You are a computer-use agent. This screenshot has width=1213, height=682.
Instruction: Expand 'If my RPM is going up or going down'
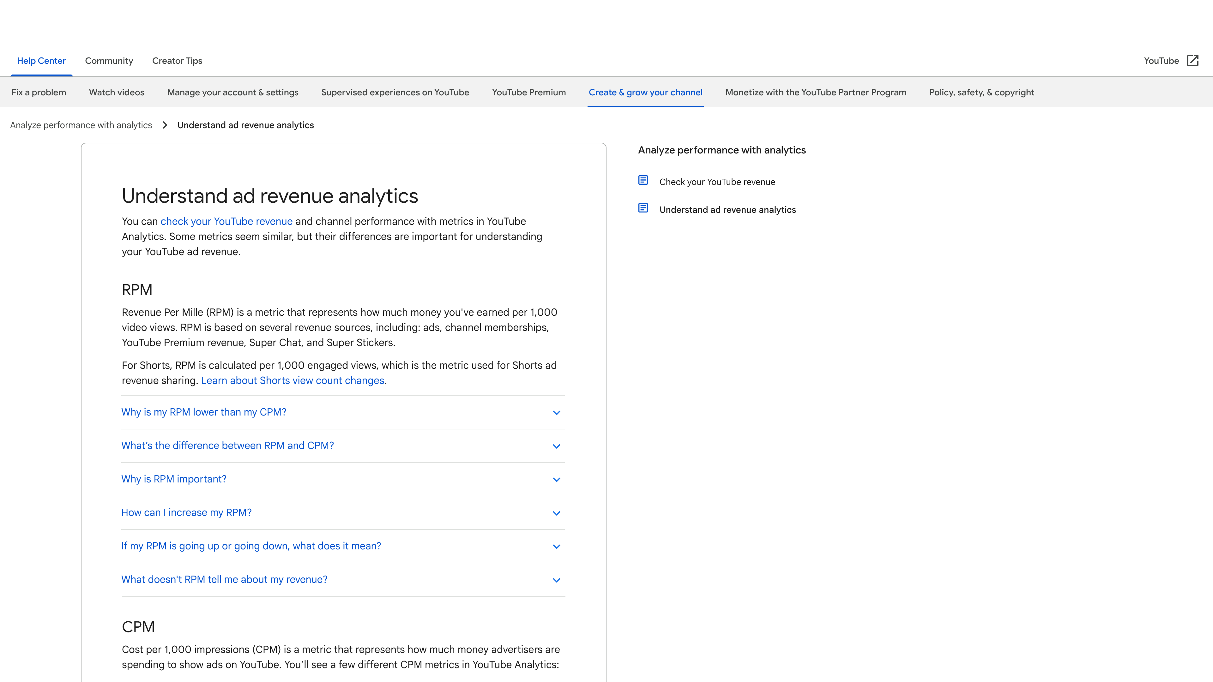[251, 546]
